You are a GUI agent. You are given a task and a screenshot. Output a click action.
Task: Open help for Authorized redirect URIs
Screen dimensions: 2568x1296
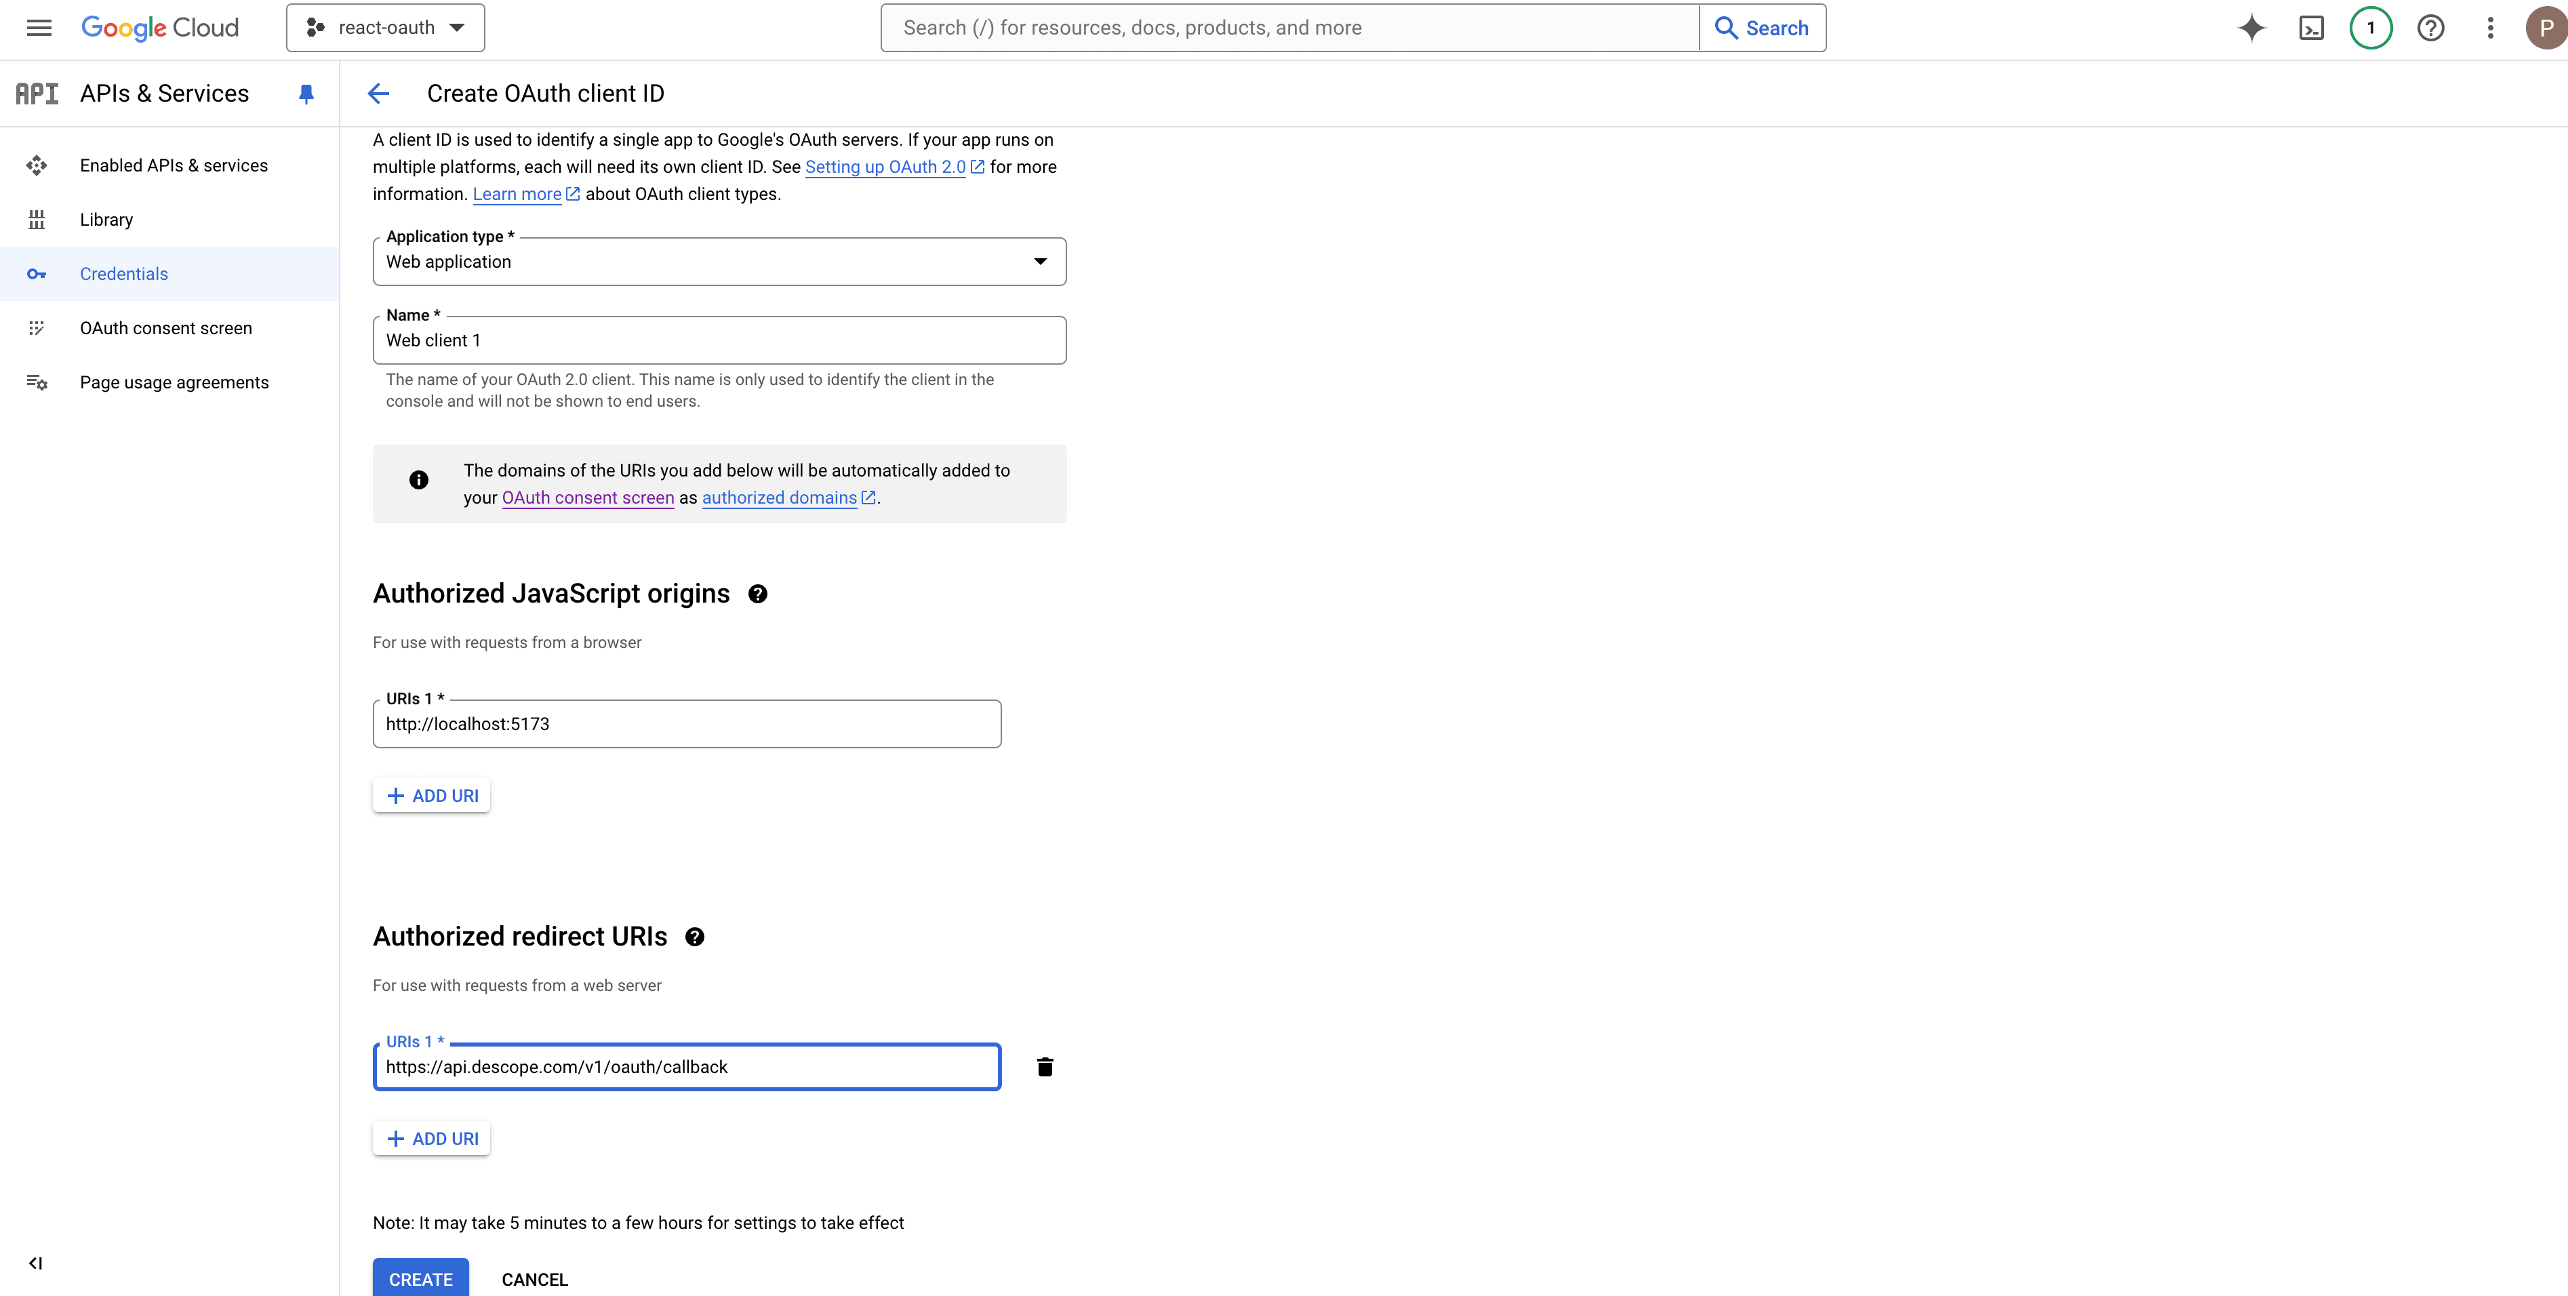point(695,937)
